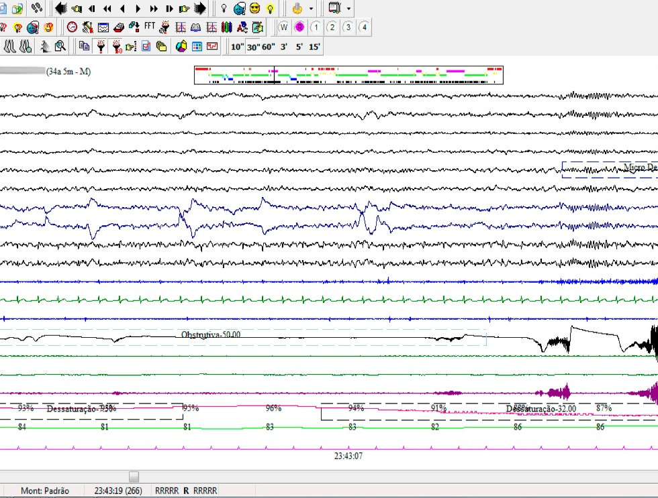The width and height of the screenshot is (658, 498).
Task: Click the stacked yellow folders icon
Action: pyautogui.click(x=161, y=46)
